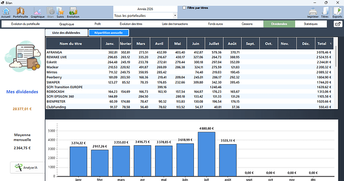The height and width of the screenshot is (181, 344).
Task: Click the août bar in the chart
Action: [228, 160]
